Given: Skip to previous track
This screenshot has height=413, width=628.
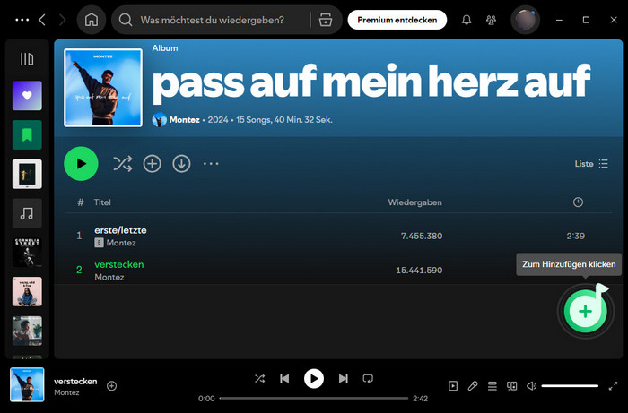Looking at the screenshot, I should click(284, 378).
